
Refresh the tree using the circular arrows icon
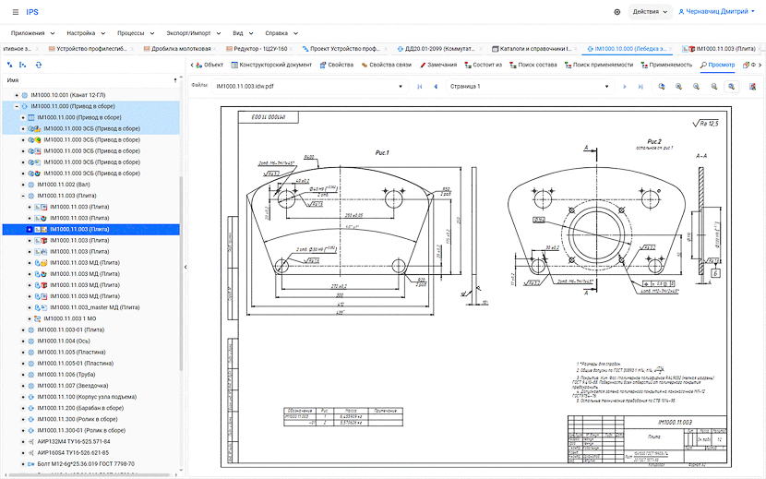tap(39, 65)
